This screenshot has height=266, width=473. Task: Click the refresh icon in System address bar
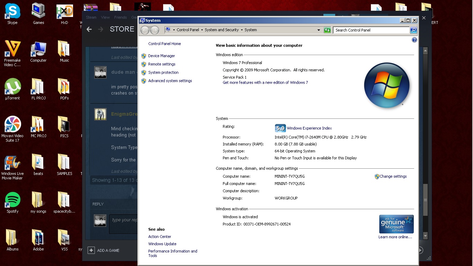[327, 30]
